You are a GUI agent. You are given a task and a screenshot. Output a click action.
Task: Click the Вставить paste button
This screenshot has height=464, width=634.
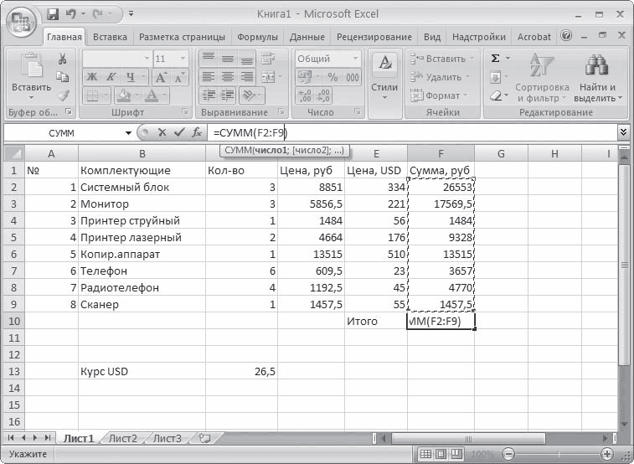pos(30,77)
